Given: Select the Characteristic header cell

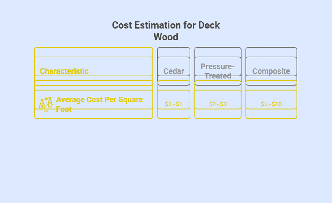Looking at the screenshot, I should point(64,71).
